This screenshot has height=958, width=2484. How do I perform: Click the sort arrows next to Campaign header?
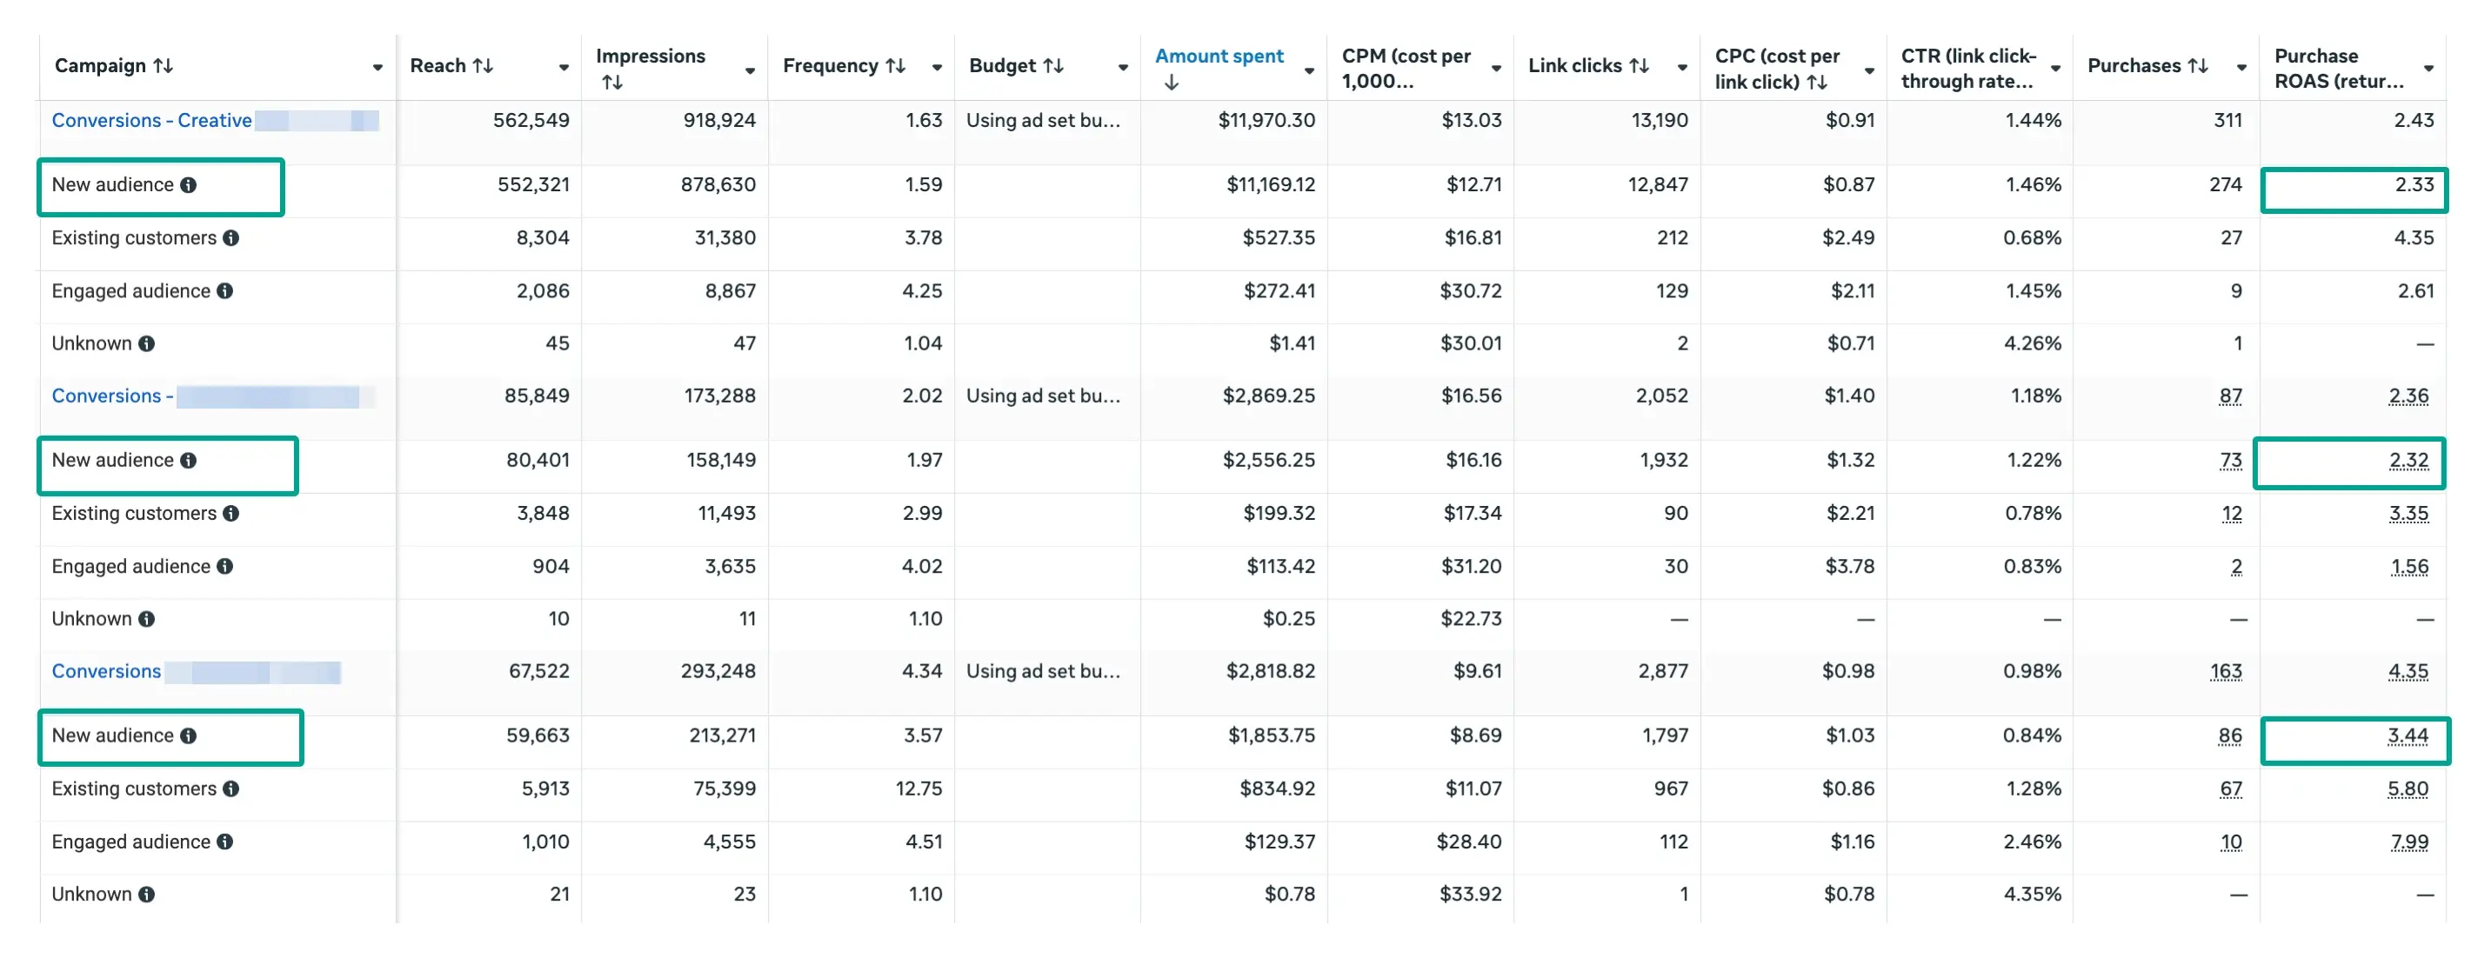pyautogui.click(x=163, y=65)
